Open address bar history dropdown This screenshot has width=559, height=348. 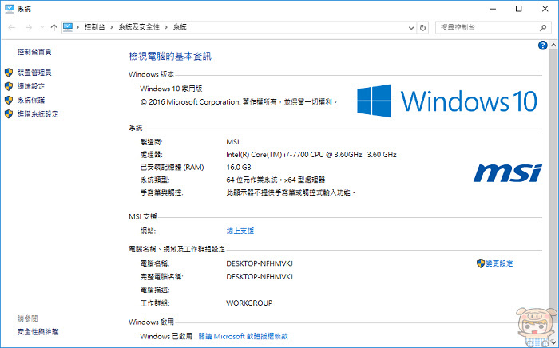point(411,28)
